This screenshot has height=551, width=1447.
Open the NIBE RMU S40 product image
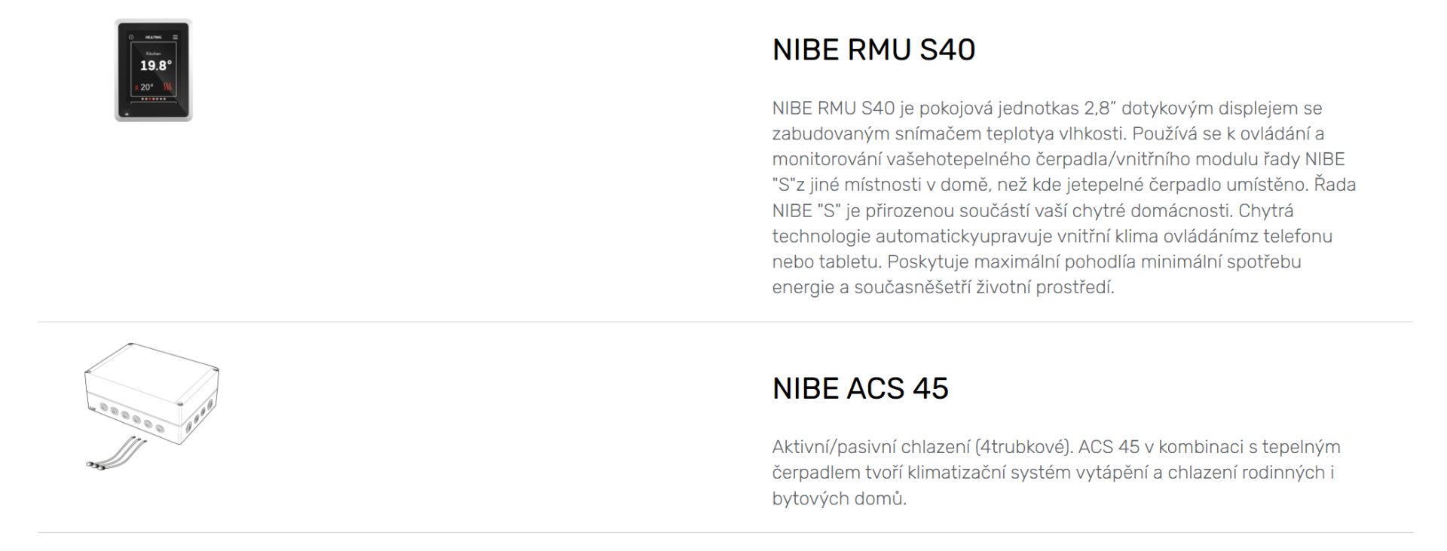point(154,70)
